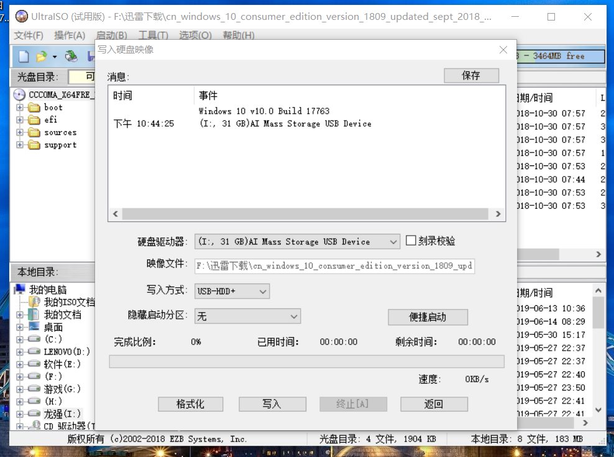Close the 写入硬盘映像 dialog
The image size is (614, 457).
pyautogui.click(x=503, y=50)
